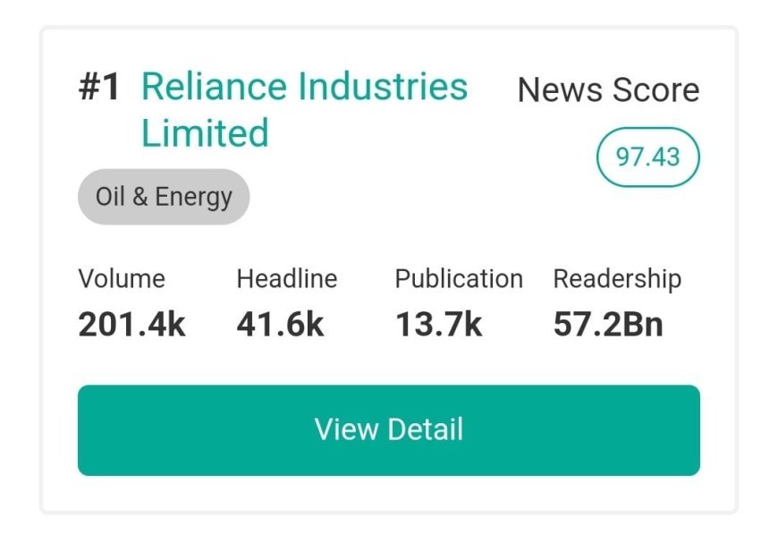Viewport: 778px width, 535px height.
Task: Select the 201.4k volume value
Action: coord(131,325)
